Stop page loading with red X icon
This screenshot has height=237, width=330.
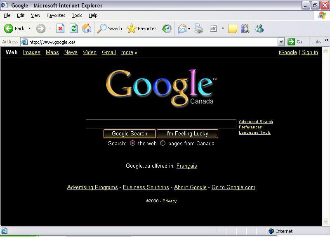coord(60,28)
